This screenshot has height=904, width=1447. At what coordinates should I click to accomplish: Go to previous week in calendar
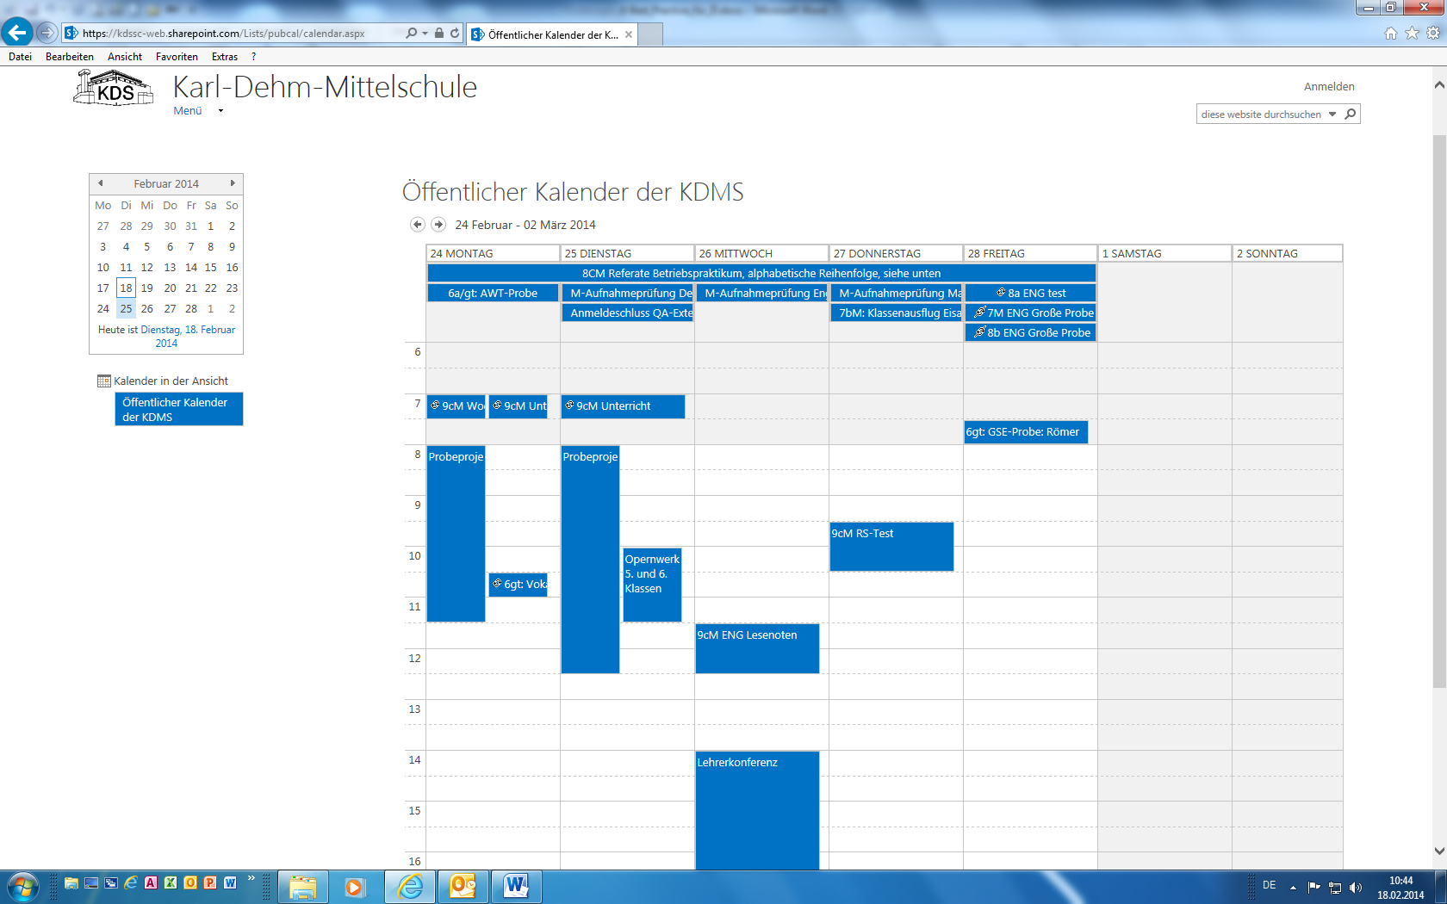[x=418, y=225]
